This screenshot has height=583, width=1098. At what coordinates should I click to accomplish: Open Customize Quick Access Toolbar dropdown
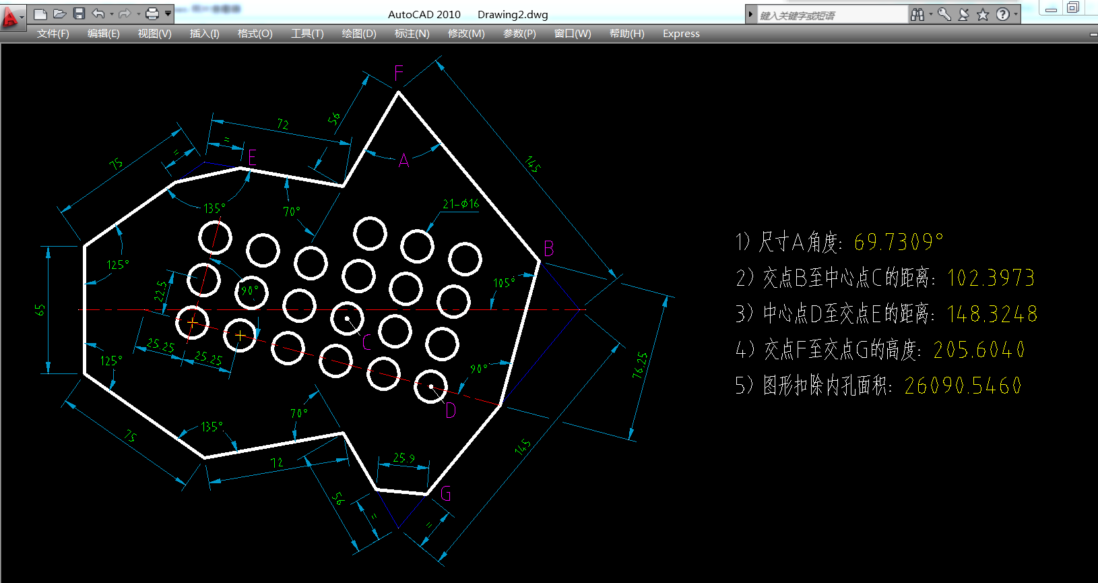168,13
